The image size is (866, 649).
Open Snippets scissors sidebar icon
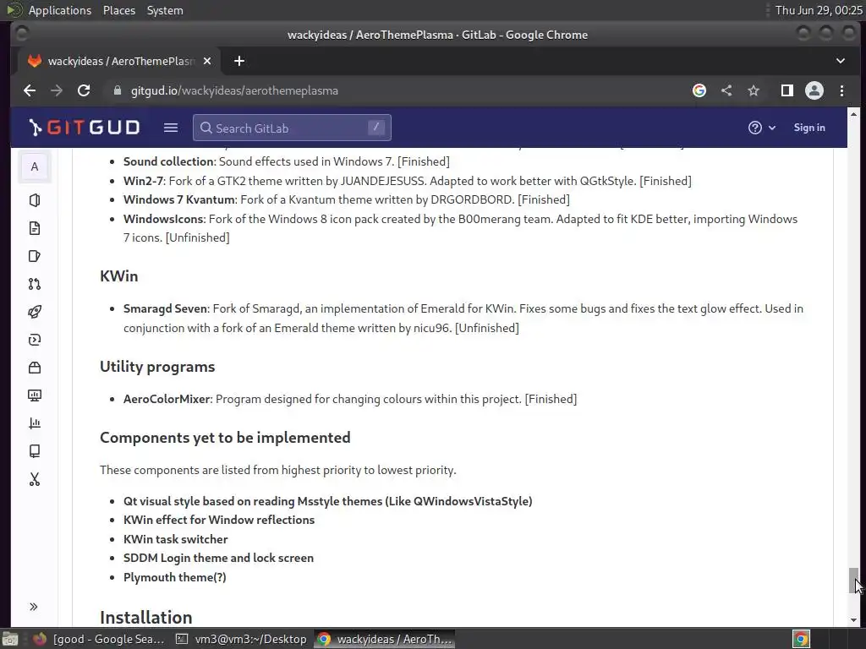pyautogui.click(x=34, y=479)
